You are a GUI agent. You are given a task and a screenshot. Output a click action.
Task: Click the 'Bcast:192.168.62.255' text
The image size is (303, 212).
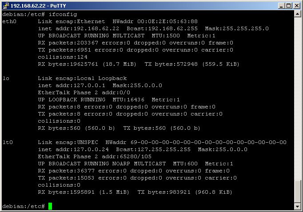(x=162, y=28)
